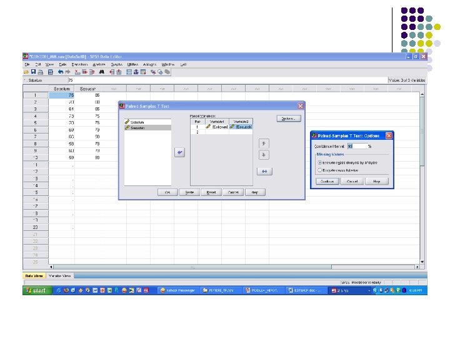Close the Paired-Samples T Test Options dialog

coord(389,135)
